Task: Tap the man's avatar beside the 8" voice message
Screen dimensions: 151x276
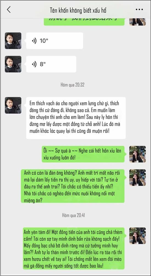Action: 13,64
